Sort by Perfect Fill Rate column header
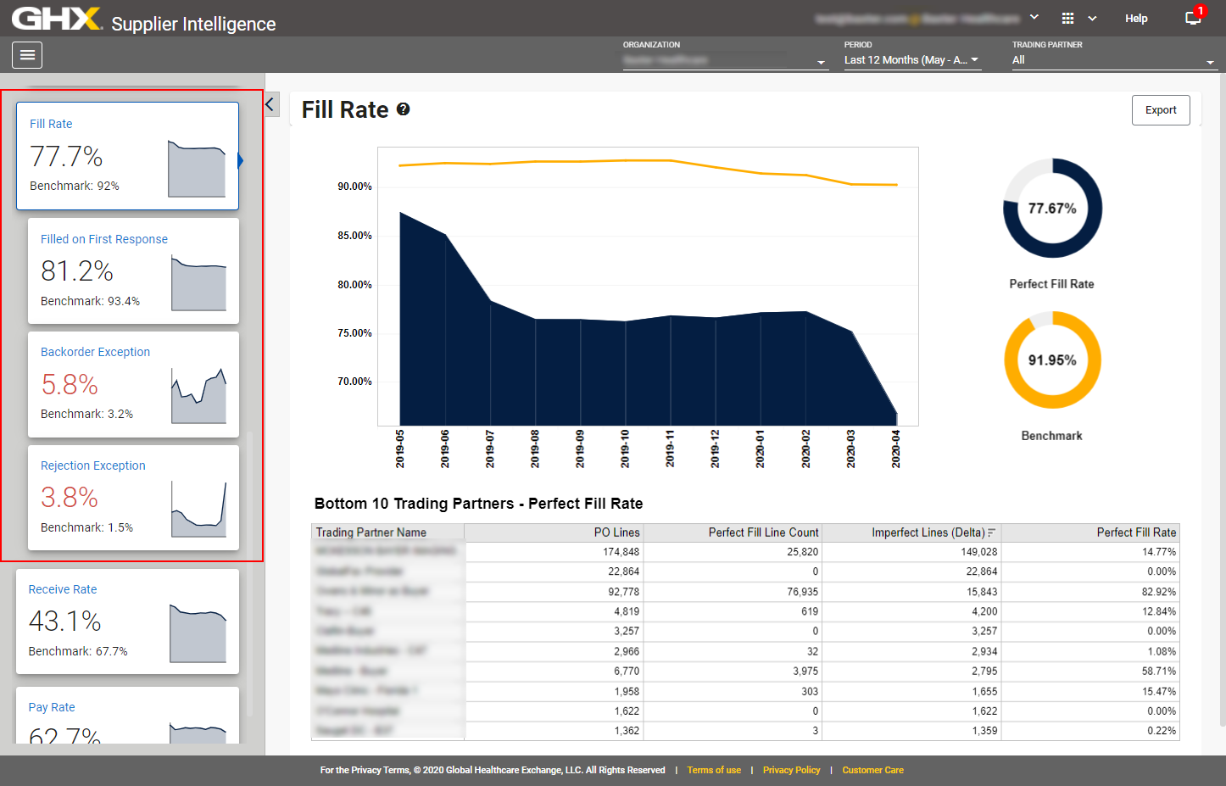The height and width of the screenshot is (786, 1226). pyautogui.click(x=1135, y=532)
